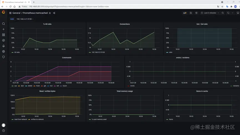Open the browser extensions puzzle icon
Screen dimensions: 240x135
(231, 7)
